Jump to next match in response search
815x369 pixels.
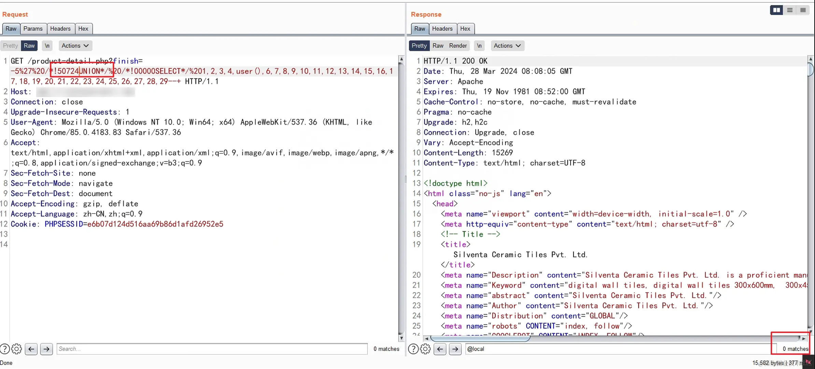(x=455, y=349)
